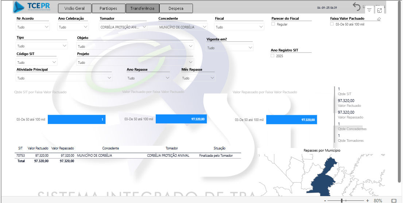Enable the 2025 Ano Registro SIT checkbox

[x=272, y=56]
